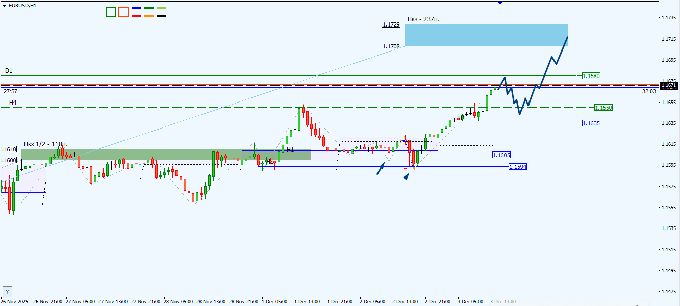Click the question mark help button
Image resolution: width=680 pixels, height=306 pixels.
7,291
